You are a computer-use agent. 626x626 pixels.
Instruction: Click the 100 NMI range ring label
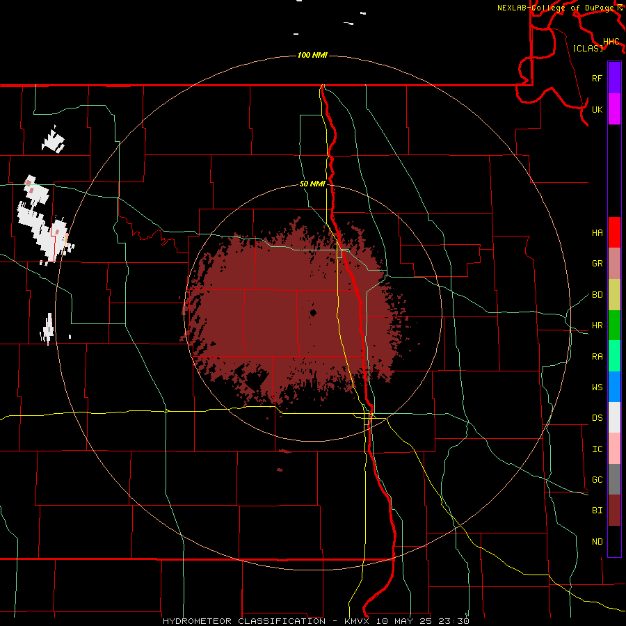coord(312,55)
